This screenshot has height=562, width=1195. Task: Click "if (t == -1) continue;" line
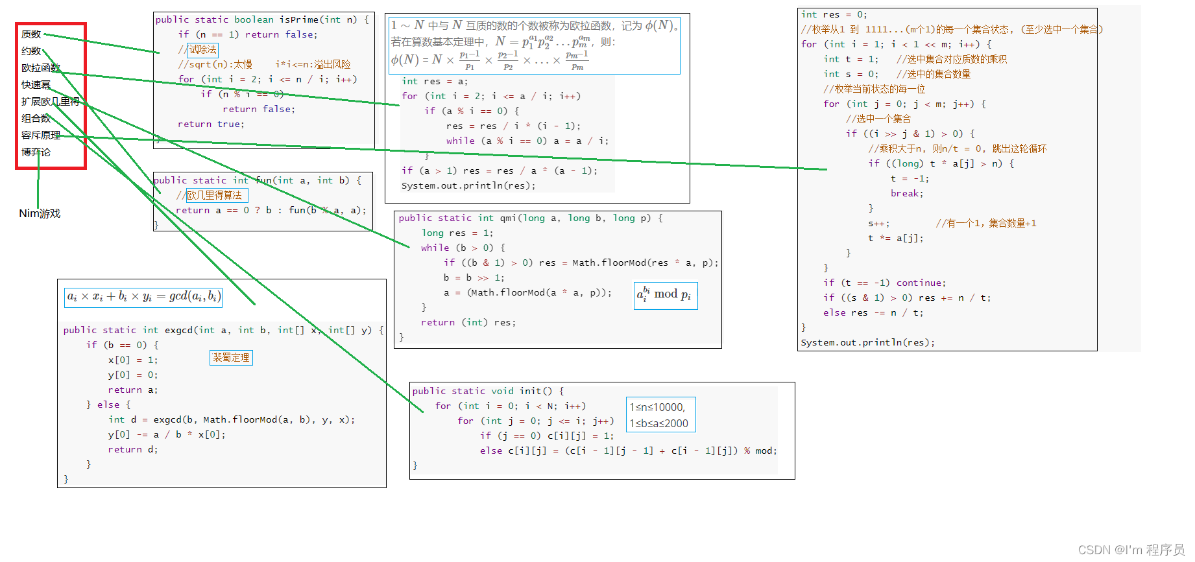(x=885, y=283)
